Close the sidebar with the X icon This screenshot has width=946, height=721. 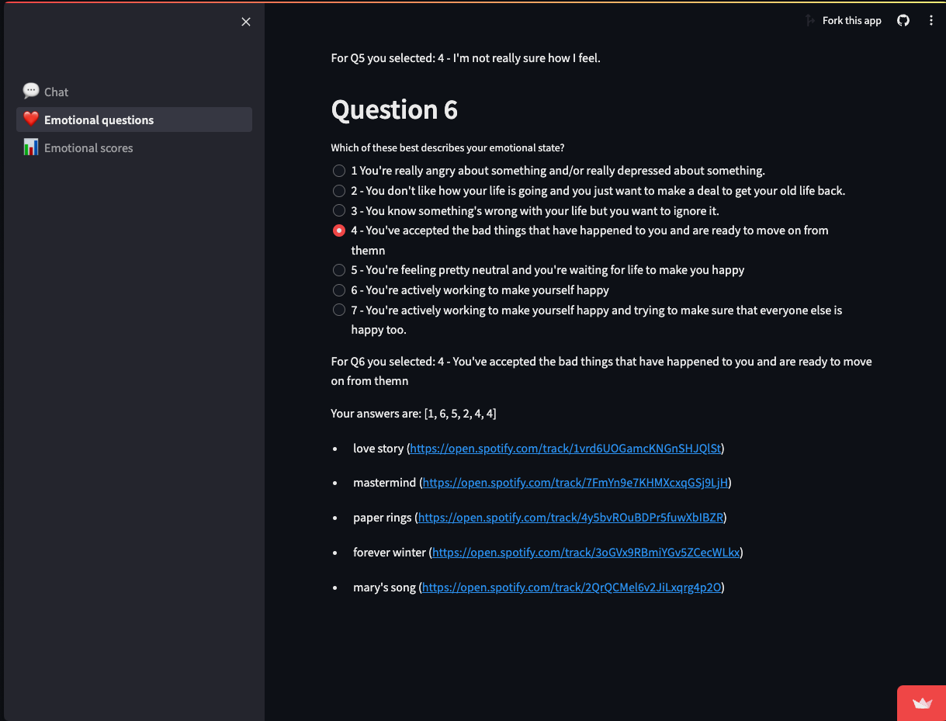tap(246, 22)
